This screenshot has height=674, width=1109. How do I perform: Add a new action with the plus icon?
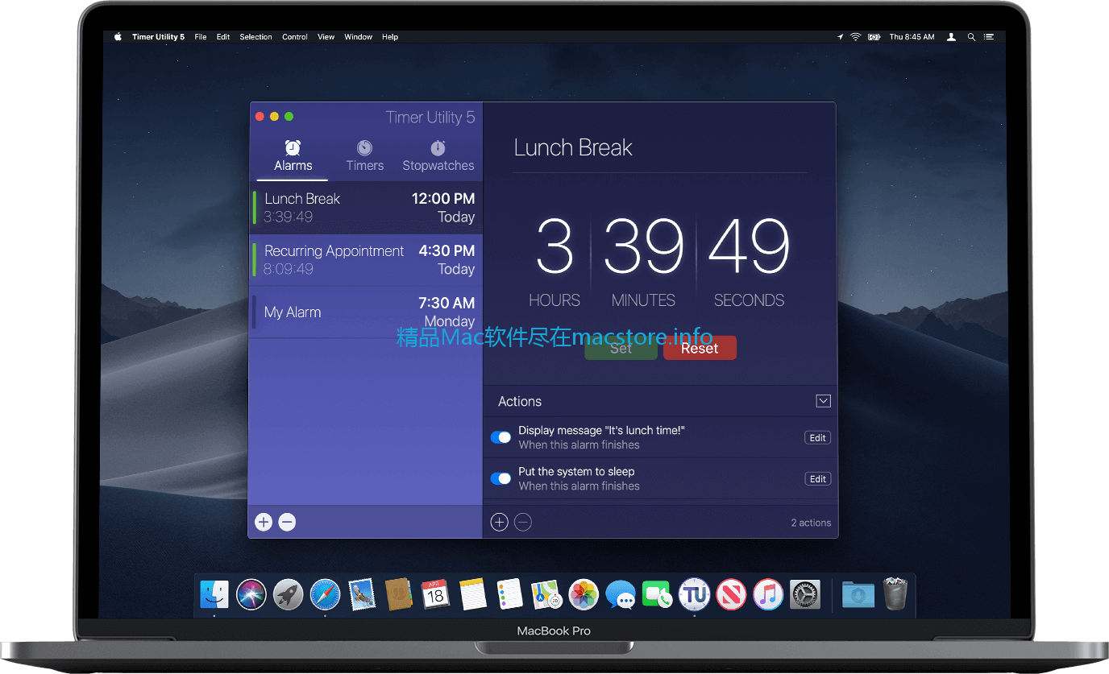(499, 523)
